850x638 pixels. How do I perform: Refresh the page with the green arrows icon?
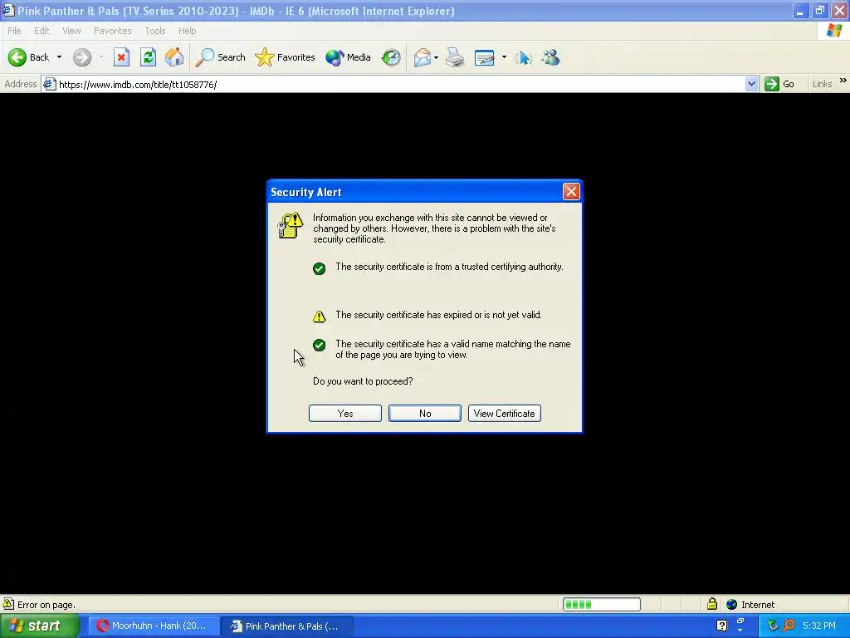[148, 57]
